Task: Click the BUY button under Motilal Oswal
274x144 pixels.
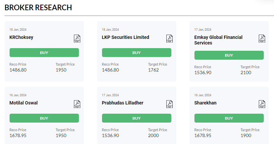Action: click(44, 118)
